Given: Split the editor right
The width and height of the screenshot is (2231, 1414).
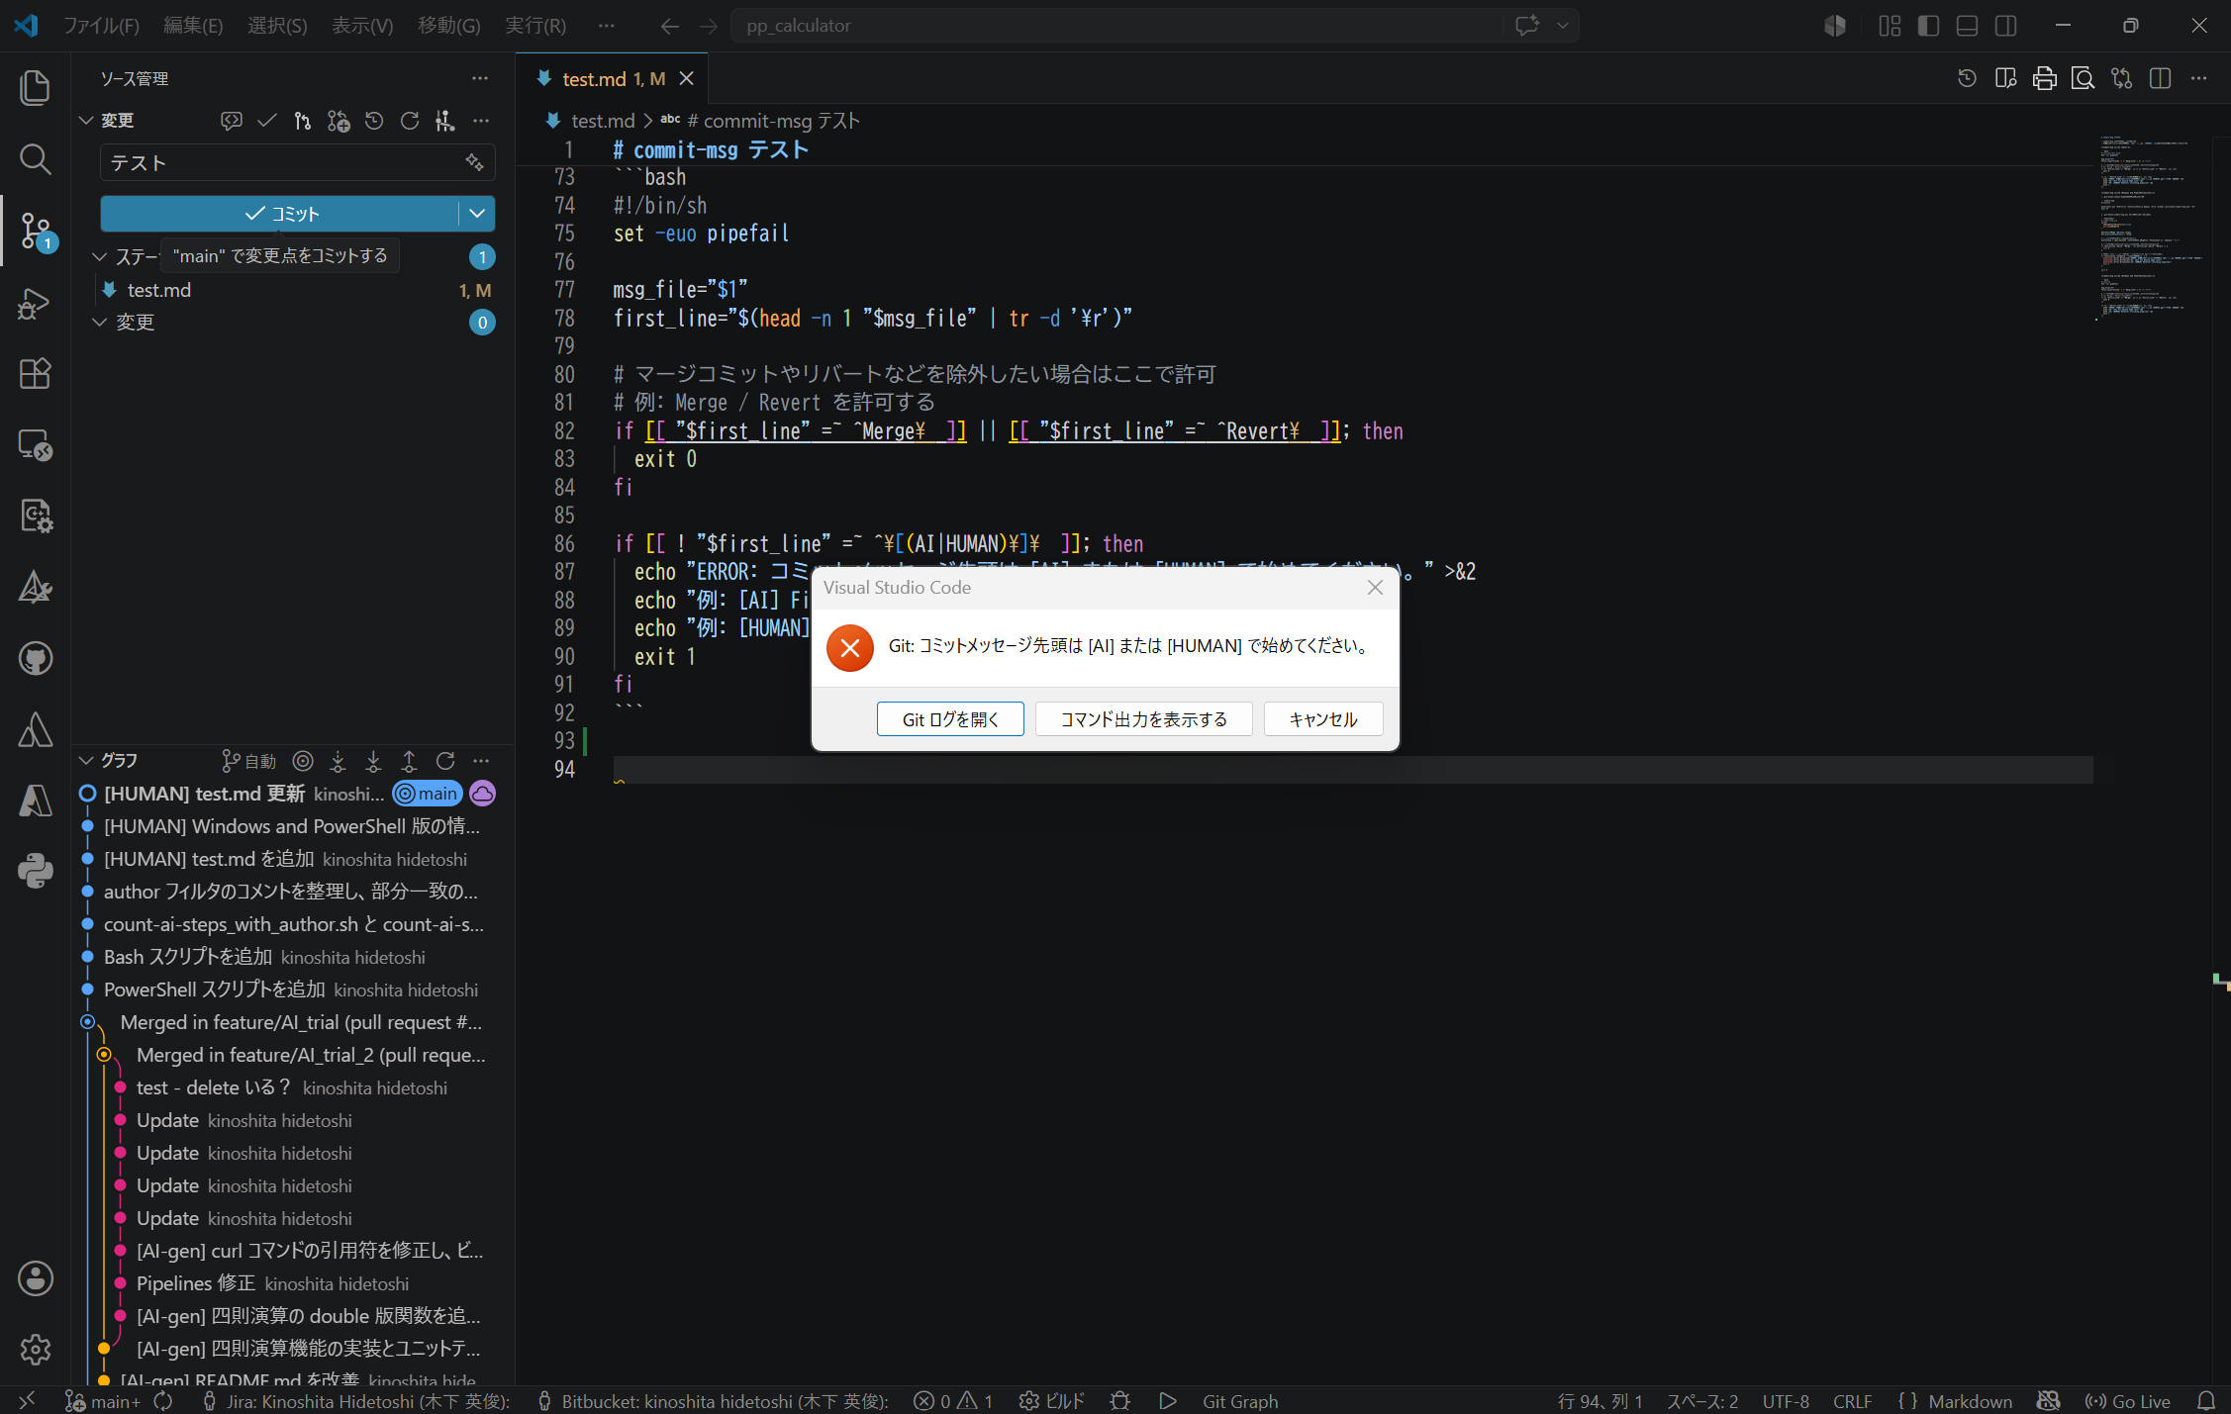Looking at the screenshot, I should pyautogui.click(x=2160, y=78).
